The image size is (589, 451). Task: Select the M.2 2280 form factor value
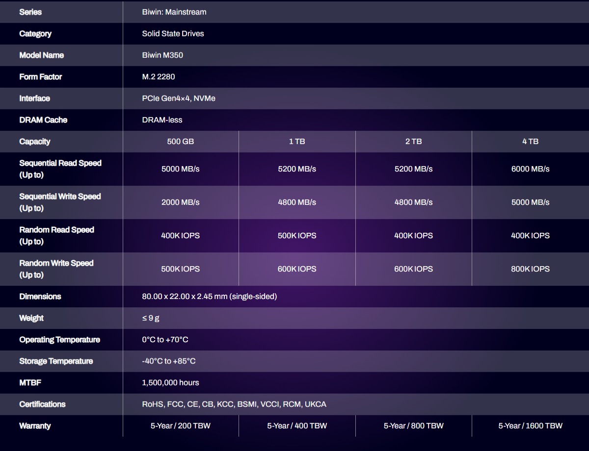coord(159,77)
